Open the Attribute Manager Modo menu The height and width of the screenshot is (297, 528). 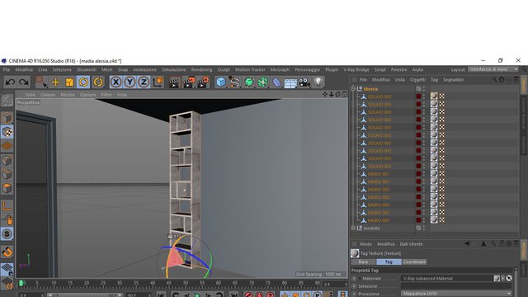click(365, 244)
